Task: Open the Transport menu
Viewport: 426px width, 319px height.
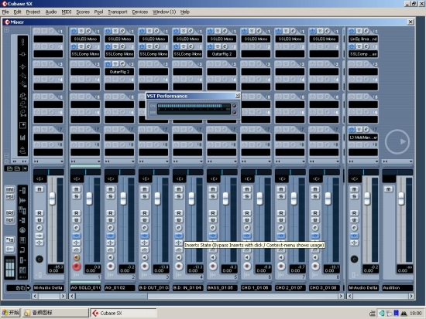Action: [118, 12]
